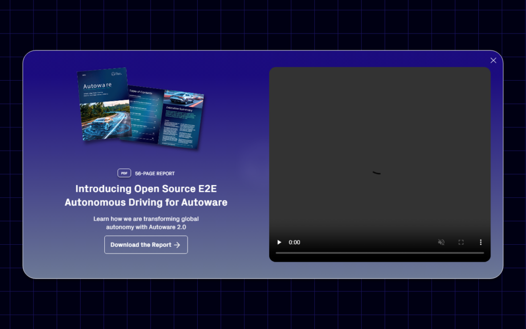Click the 0:00 video timestamp
526x329 pixels.
(294, 242)
